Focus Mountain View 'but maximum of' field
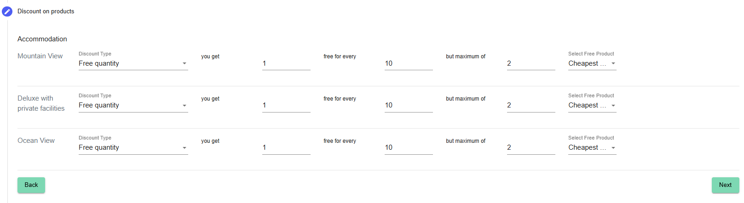This screenshot has height=203, width=744. pyautogui.click(x=531, y=63)
